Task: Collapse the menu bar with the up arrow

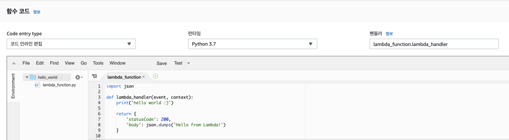Action: 14,63
